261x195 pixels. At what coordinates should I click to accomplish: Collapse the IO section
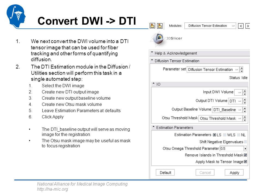[200, 84]
